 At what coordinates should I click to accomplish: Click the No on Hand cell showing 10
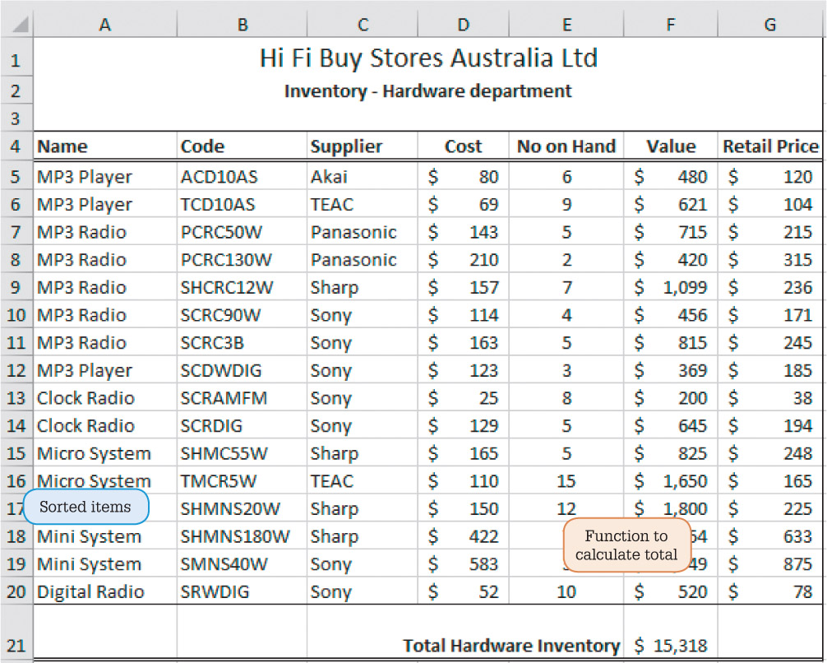(566, 591)
